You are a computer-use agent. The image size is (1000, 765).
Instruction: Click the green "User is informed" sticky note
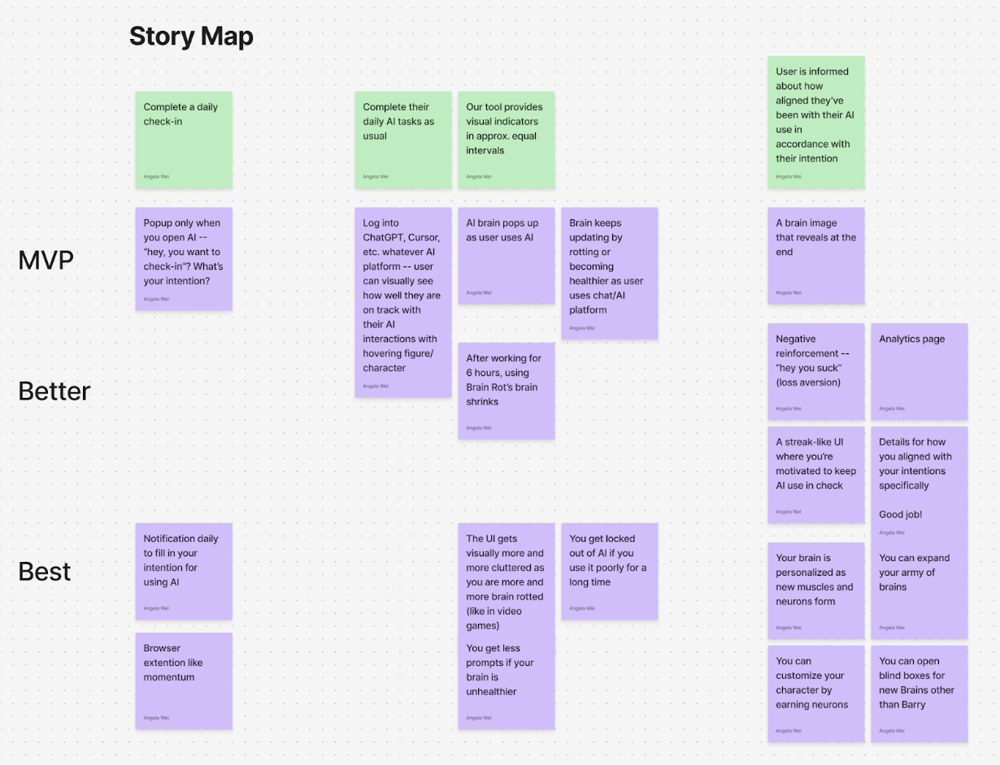tap(815, 122)
